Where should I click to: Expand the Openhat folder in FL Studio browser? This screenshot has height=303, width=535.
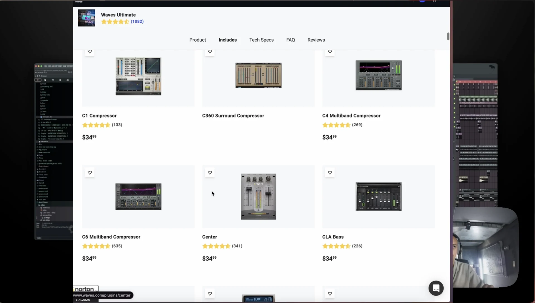[x=45, y=100]
